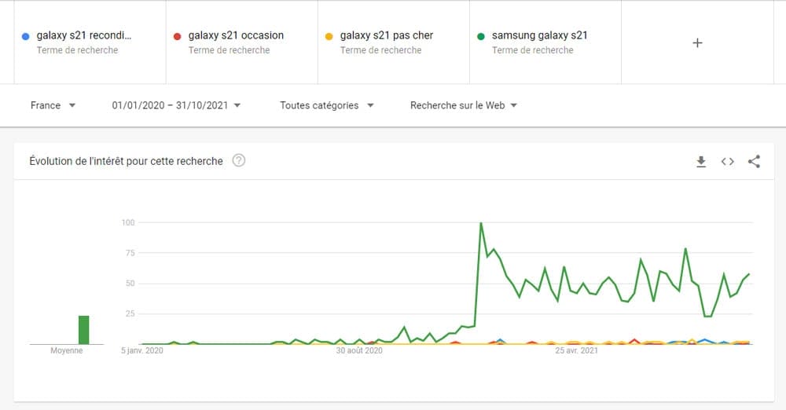The height and width of the screenshot is (410, 786).
Task: Click the embed code icon
Action: click(728, 162)
